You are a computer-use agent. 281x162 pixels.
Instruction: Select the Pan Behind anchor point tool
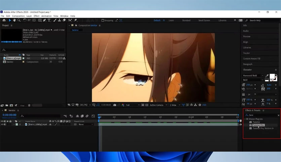34,20
